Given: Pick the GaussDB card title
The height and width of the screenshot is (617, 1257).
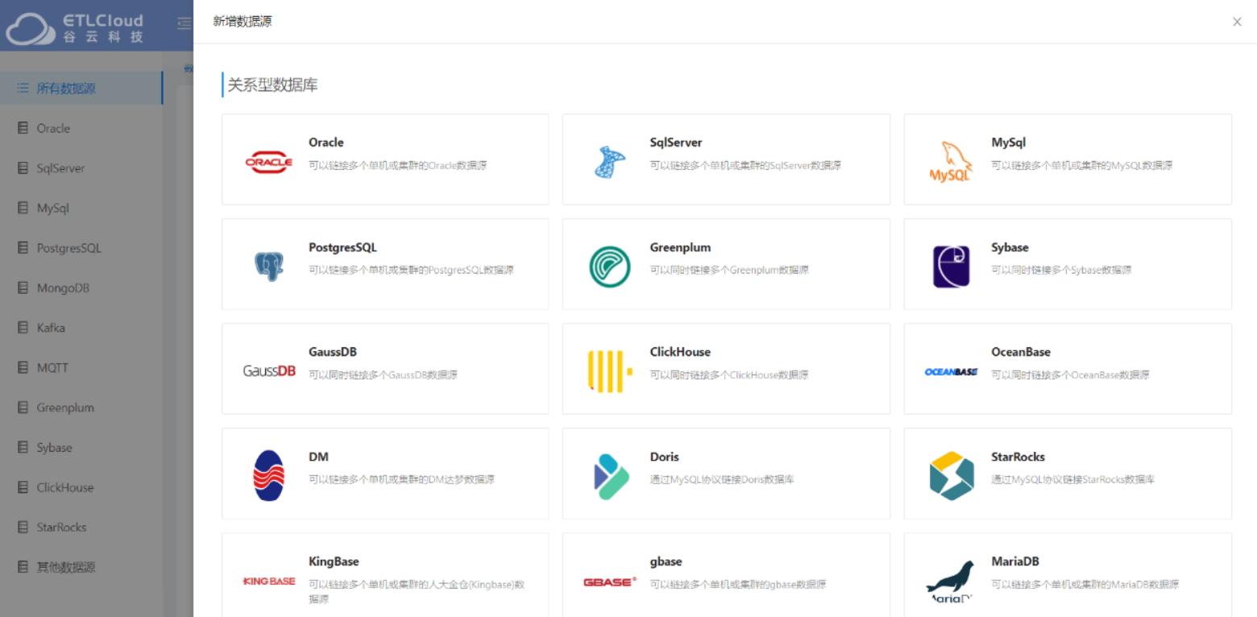Looking at the screenshot, I should 333,352.
